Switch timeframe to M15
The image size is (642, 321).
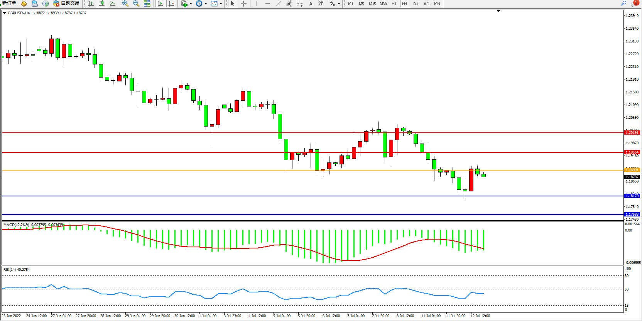click(372, 3)
